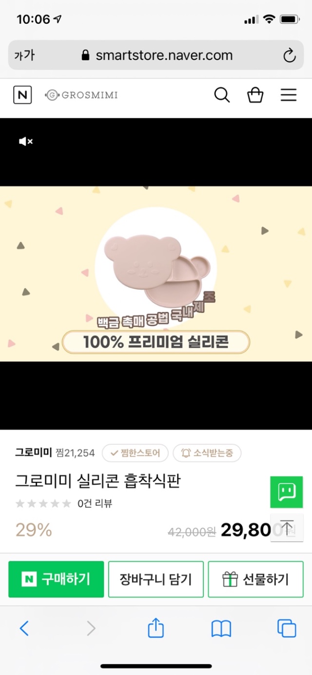Toggle the 찜한스토어 store favorite
This screenshot has width=312, height=675.
coord(135,453)
